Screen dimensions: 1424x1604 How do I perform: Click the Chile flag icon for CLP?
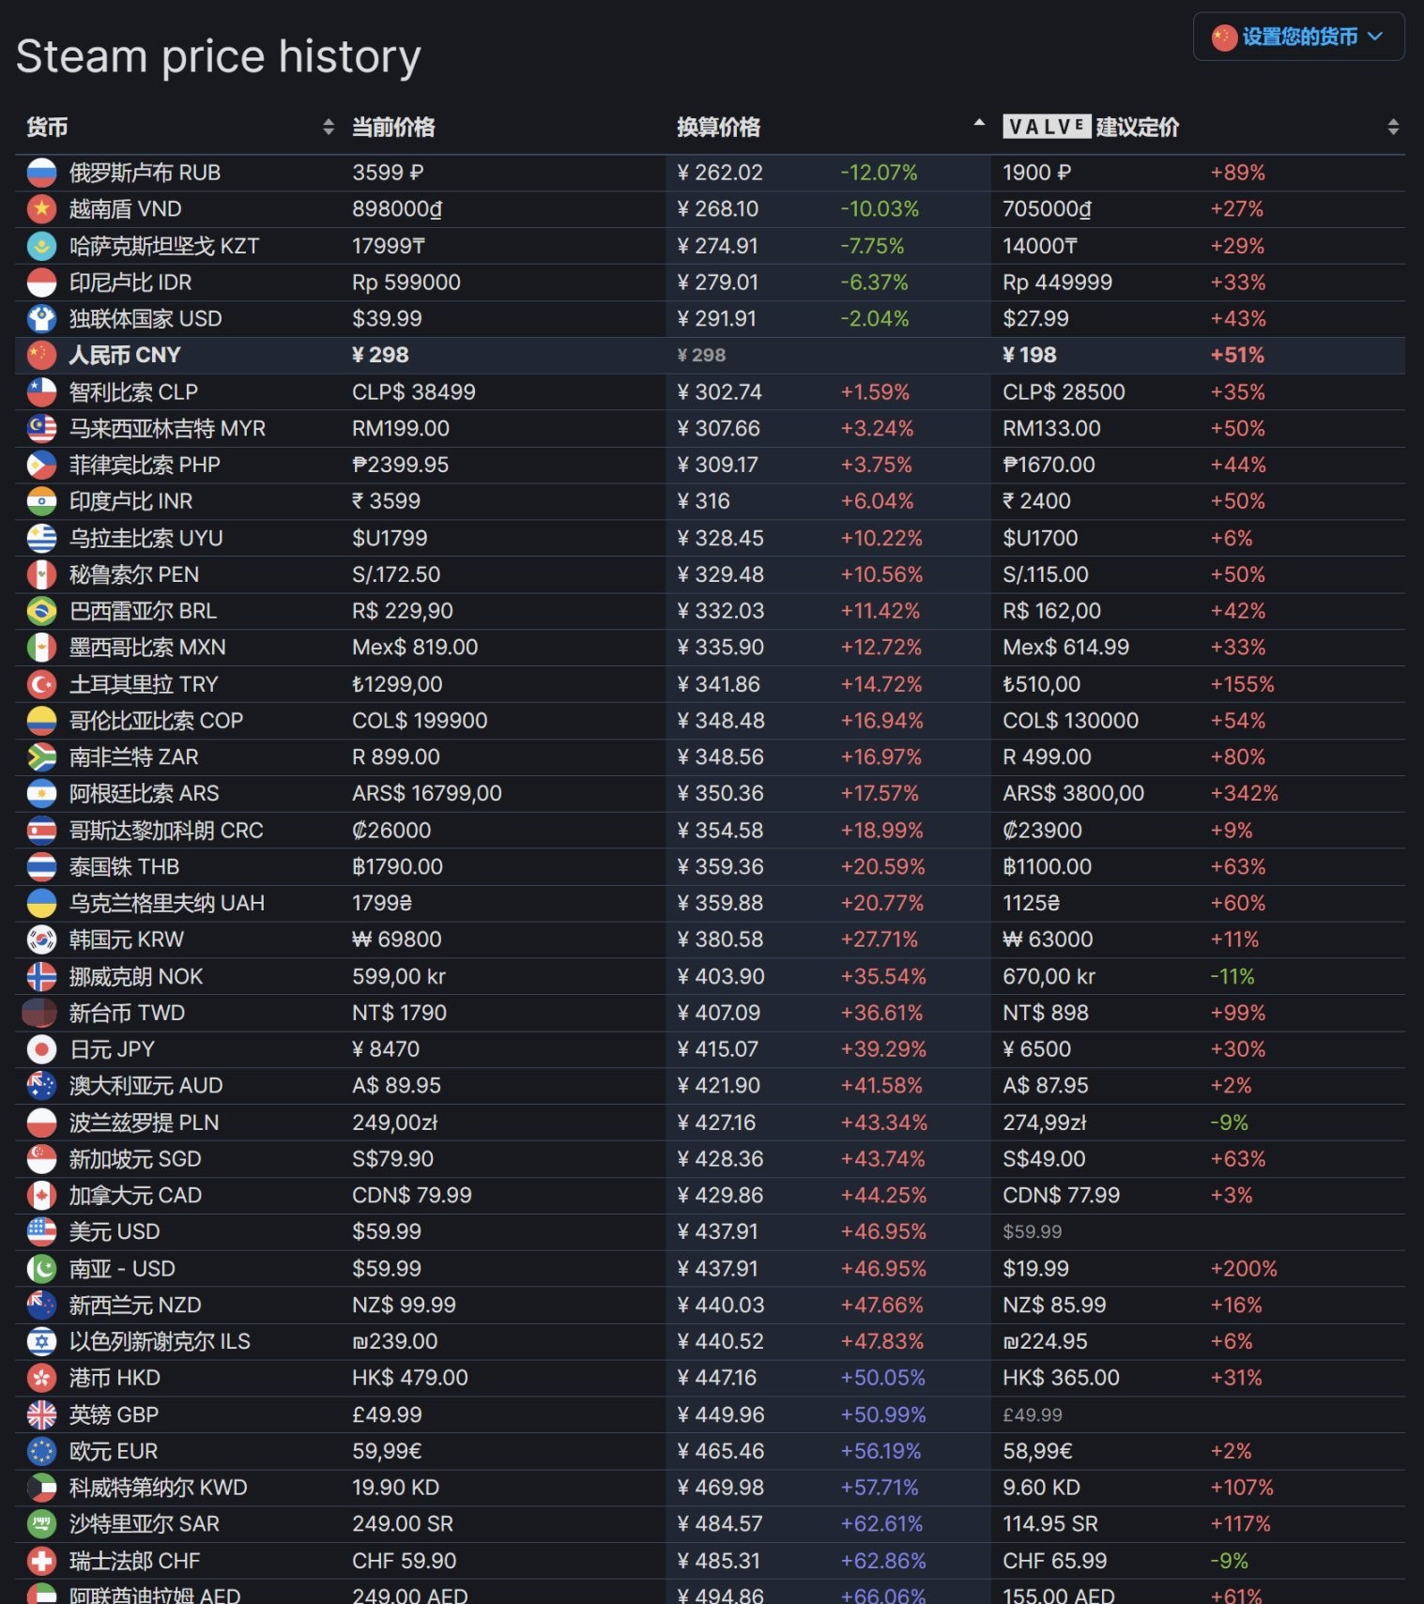[41, 392]
